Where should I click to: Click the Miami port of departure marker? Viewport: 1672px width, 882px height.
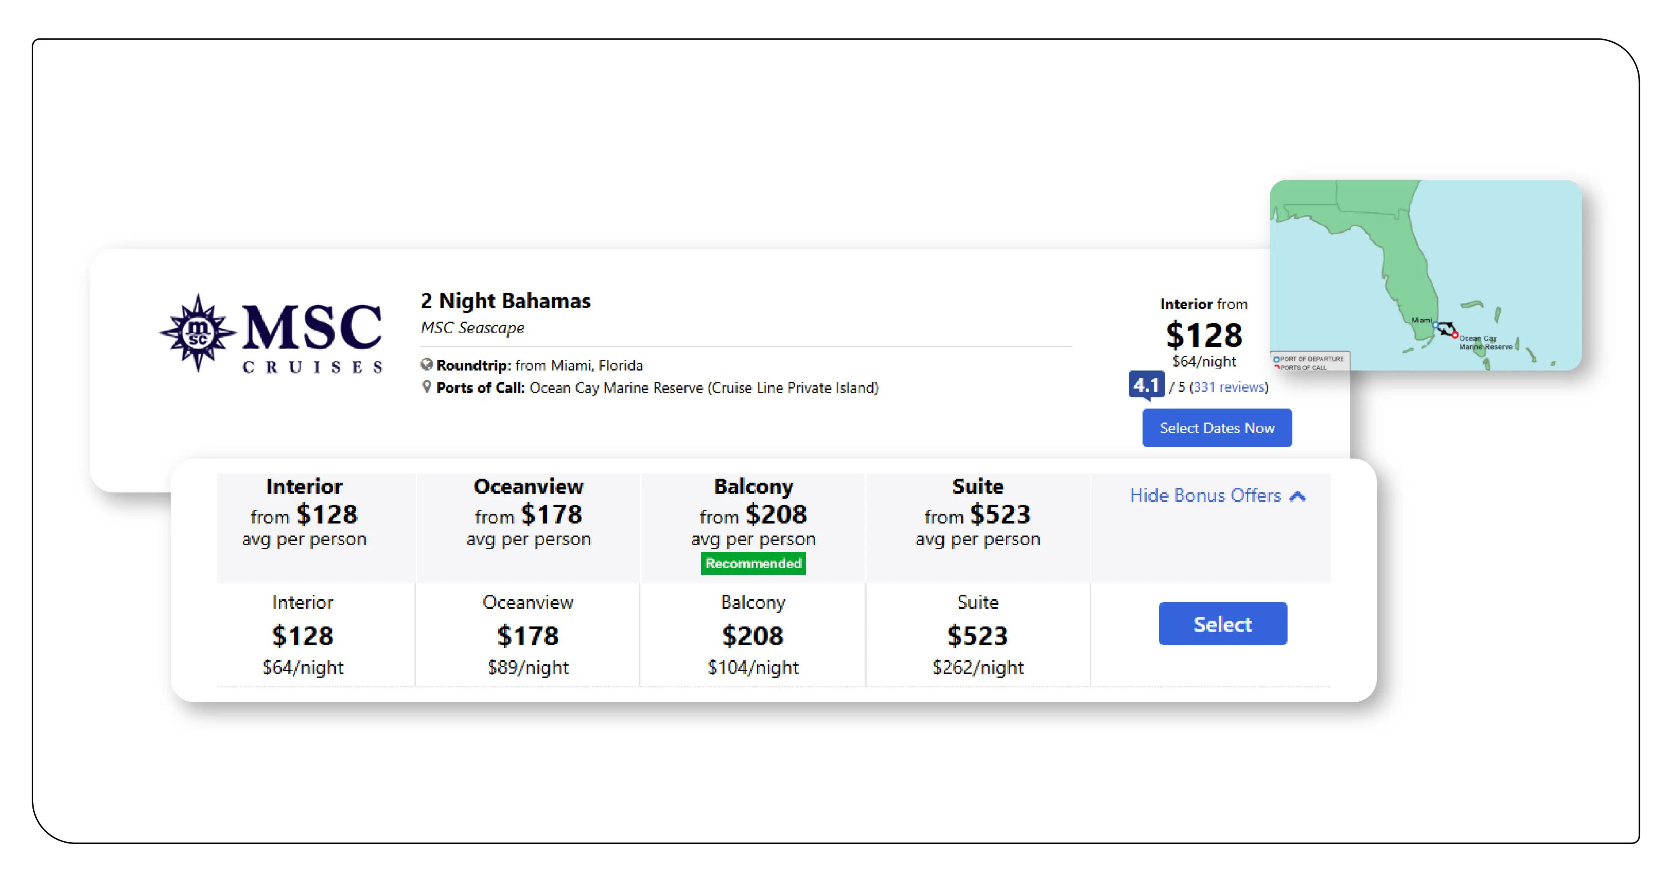click(x=1436, y=324)
